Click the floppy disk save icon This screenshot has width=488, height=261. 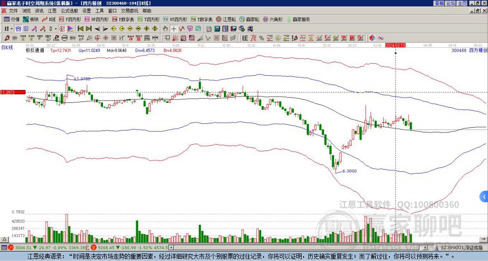pos(234,29)
